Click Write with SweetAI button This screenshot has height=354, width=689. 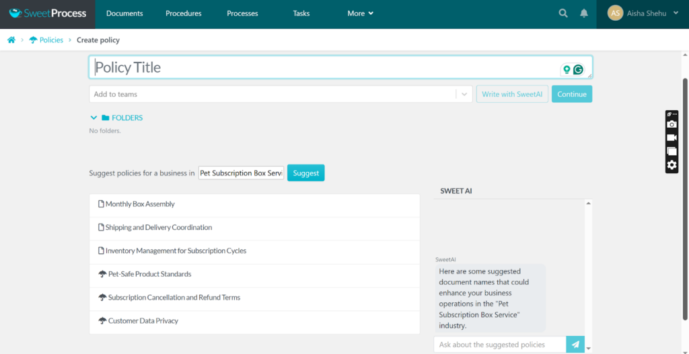(x=512, y=94)
